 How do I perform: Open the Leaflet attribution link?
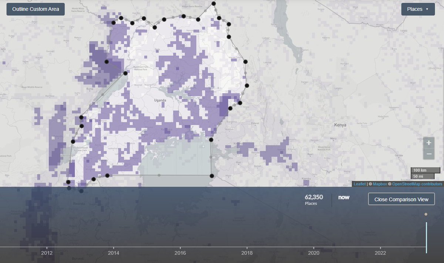359,184
